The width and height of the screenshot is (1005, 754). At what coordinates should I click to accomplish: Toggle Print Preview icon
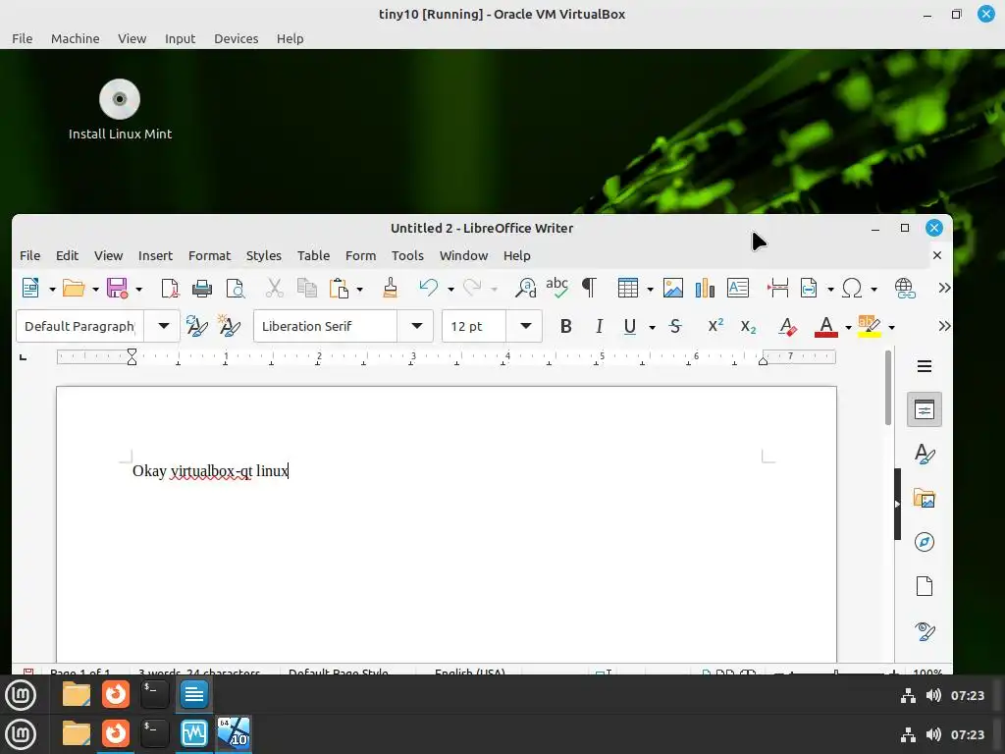point(236,288)
